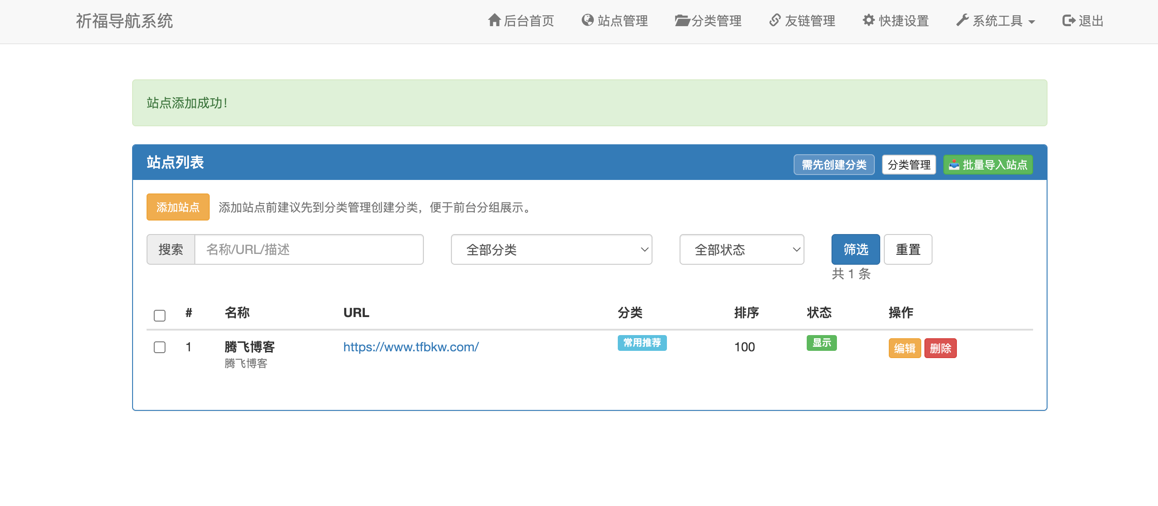Click the 站点列表 panel heading

[175, 162]
